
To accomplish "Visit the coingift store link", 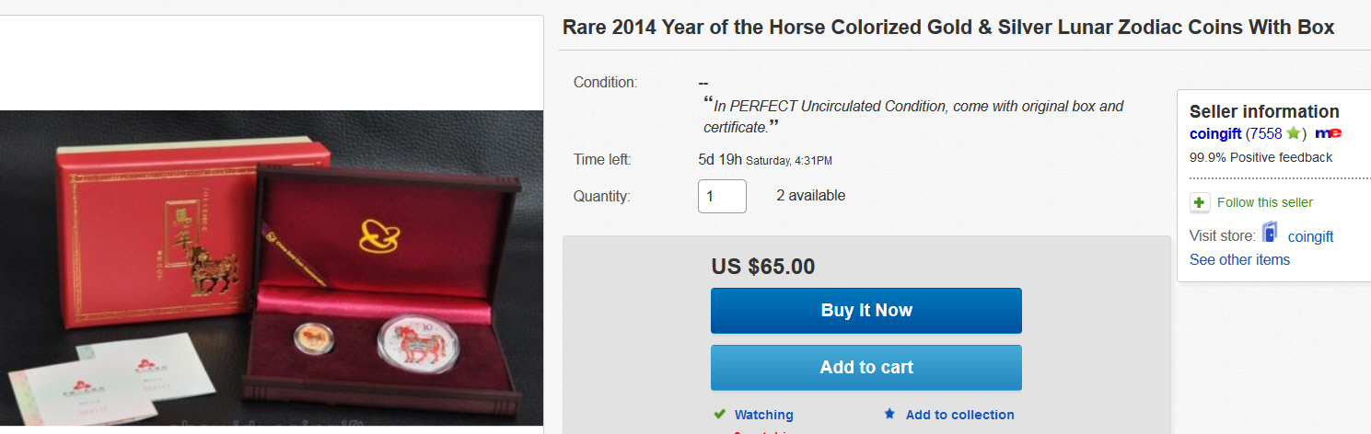I will pos(1310,236).
